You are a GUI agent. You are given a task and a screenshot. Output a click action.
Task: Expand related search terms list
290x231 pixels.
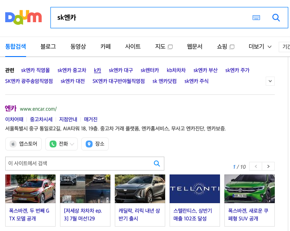coord(270,81)
